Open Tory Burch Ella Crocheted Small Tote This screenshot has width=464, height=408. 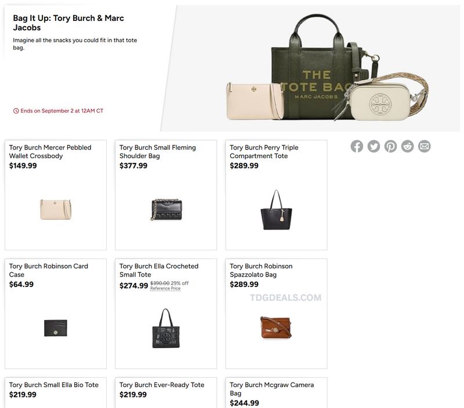pyautogui.click(x=159, y=270)
